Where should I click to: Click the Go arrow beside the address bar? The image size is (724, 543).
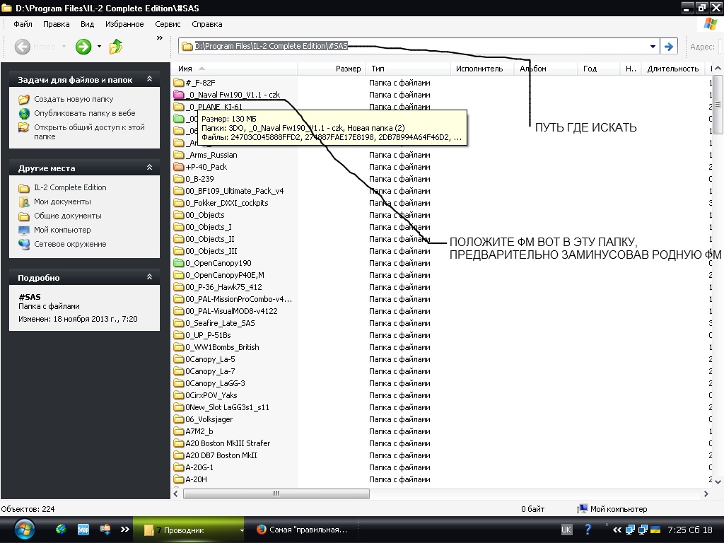click(x=668, y=46)
